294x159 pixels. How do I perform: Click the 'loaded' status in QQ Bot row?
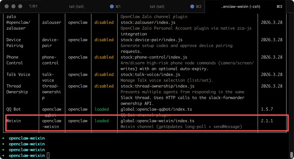[x=102, y=109]
